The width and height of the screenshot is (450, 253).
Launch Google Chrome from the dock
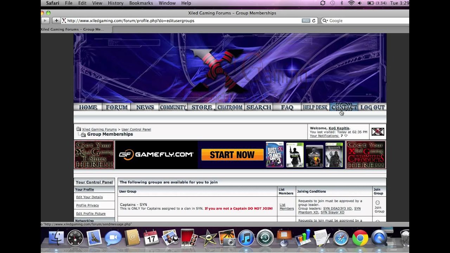click(x=360, y=238)
